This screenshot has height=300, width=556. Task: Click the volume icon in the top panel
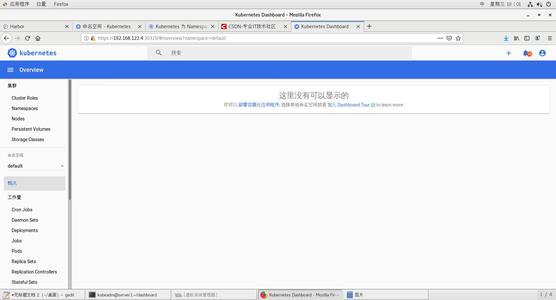(x=539, y=4)
